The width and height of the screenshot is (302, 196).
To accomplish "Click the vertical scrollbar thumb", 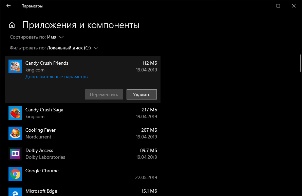I will (x=300, y=63).
